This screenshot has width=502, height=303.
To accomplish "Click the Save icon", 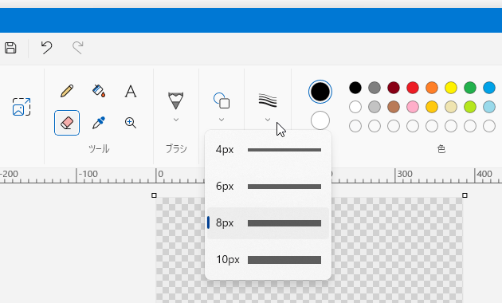I will pyautogui.click(x=10, y=48).
